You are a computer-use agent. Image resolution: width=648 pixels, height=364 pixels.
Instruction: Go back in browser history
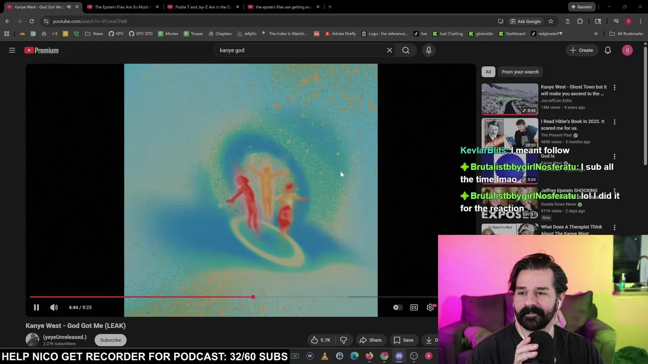tap(7, 21)
